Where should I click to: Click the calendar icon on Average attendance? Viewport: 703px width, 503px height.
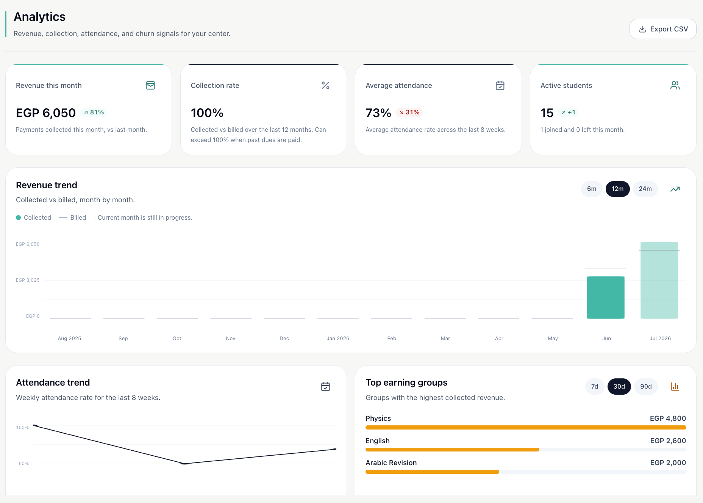[x=500, y=86]
